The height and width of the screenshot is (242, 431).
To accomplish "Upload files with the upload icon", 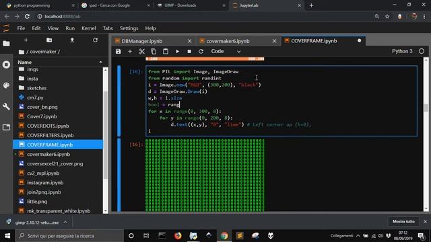I will tap(72, 40).
